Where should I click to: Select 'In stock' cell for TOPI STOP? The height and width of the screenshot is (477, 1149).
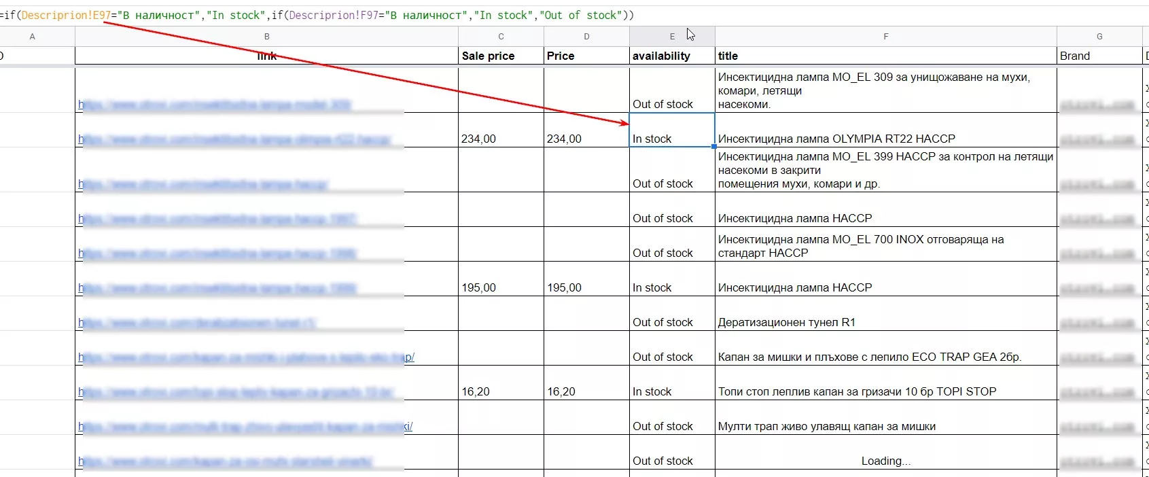[x=672, y=383]
